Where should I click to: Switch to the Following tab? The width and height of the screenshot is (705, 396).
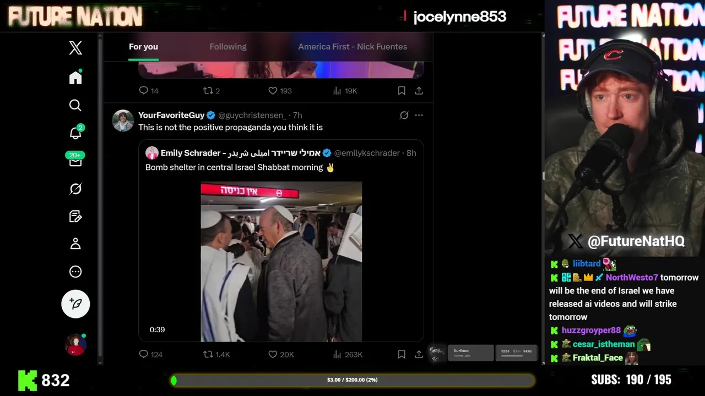[228, 47]
